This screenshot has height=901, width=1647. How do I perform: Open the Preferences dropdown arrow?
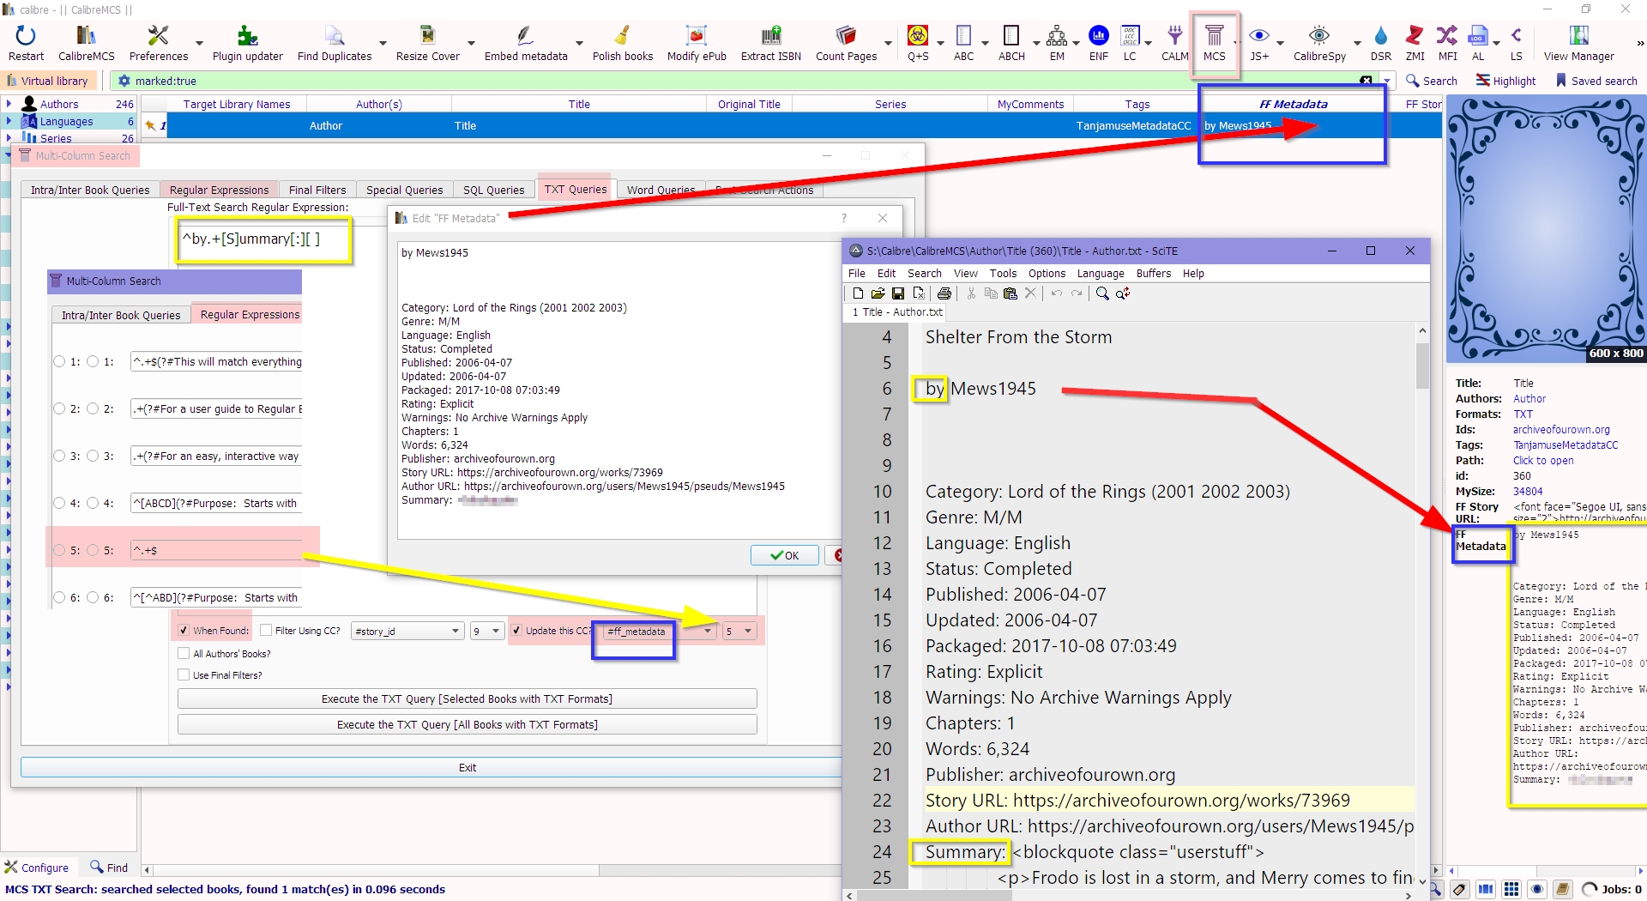[199, 43]
